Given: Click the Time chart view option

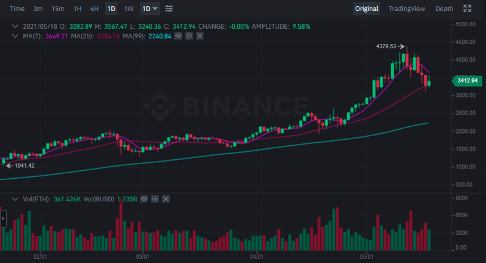Looking at the screenshot, I should 18,9.
